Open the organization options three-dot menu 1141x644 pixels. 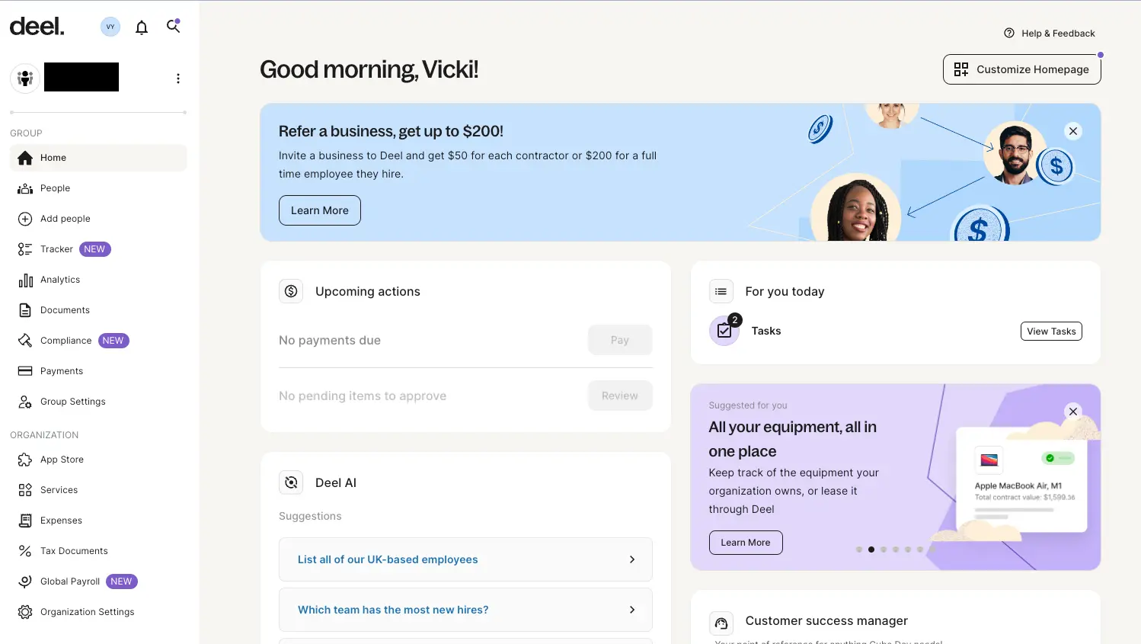tap(178, 78)
